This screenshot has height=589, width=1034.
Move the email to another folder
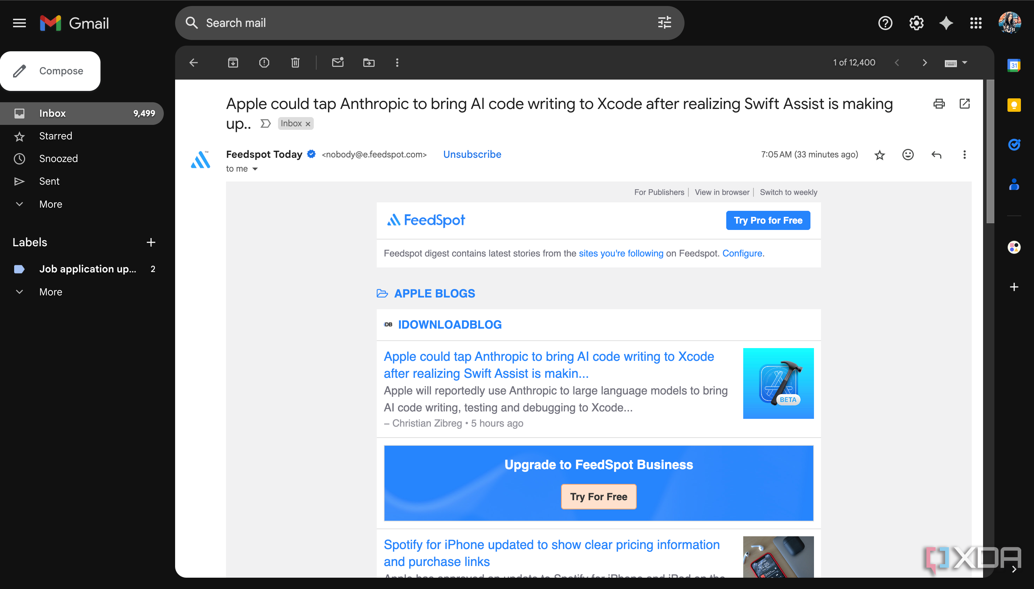(x=368, y=63)
